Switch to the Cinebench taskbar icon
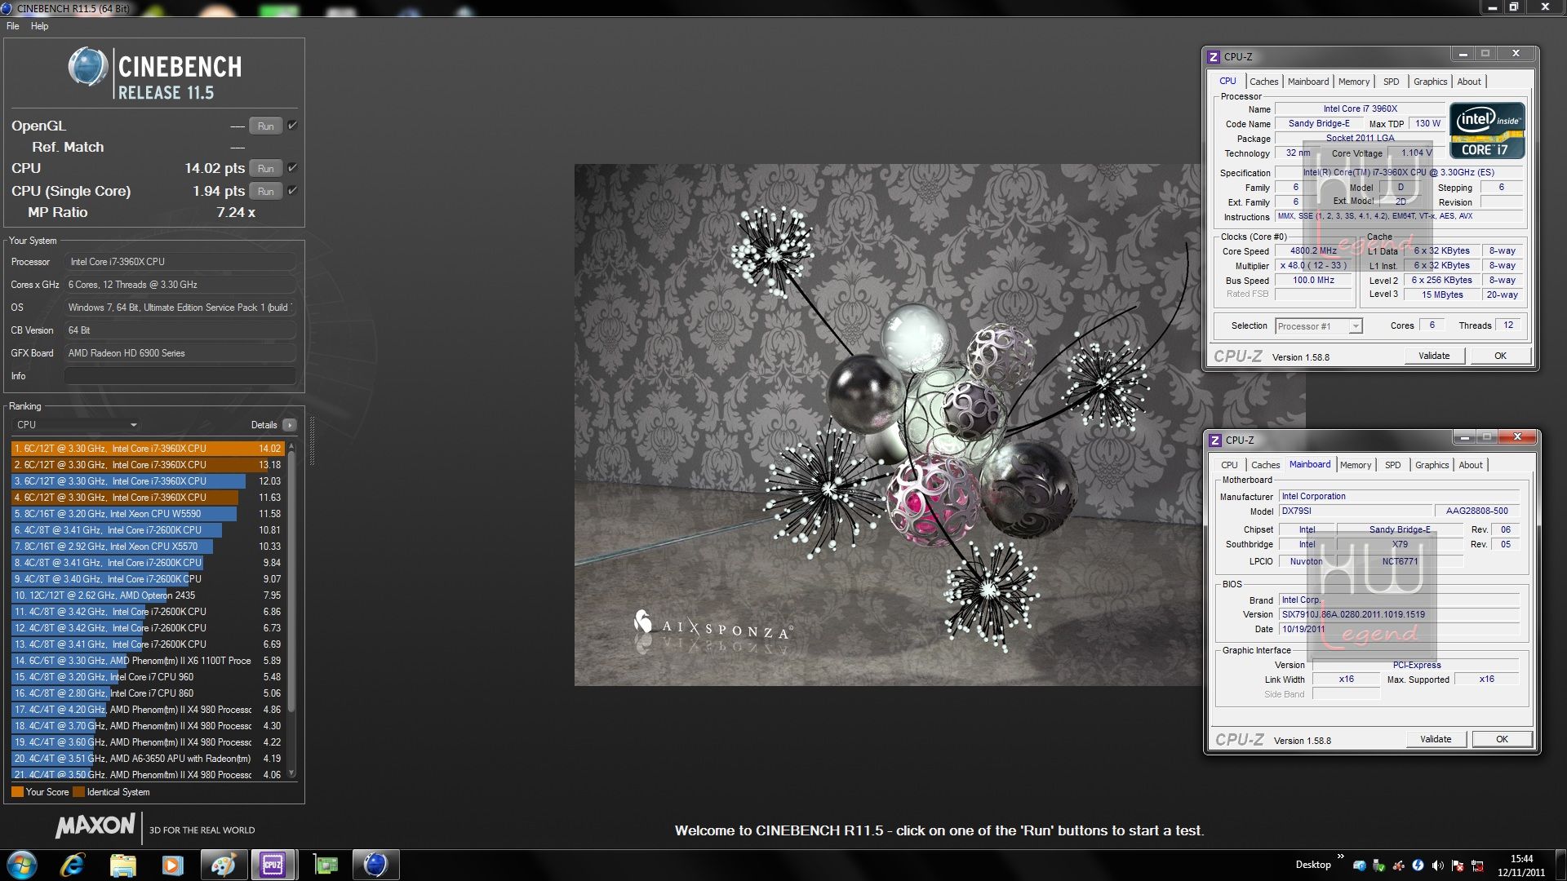 click(x=375, y=865)
